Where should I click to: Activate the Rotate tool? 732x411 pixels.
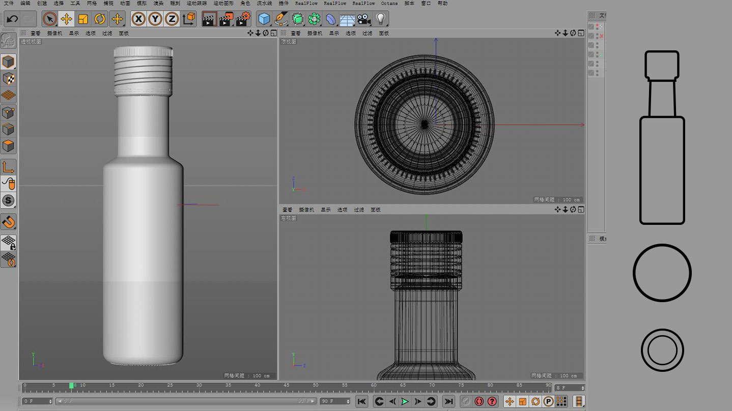pyautogui.click(x=100, y=19)
